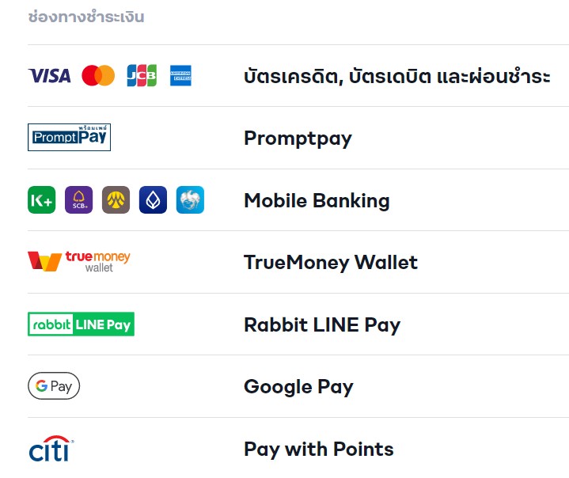The width and height of the screenshot is (569, 478).
Task: Select the green K+ bank icon
Action: click(x=41, y=200)
